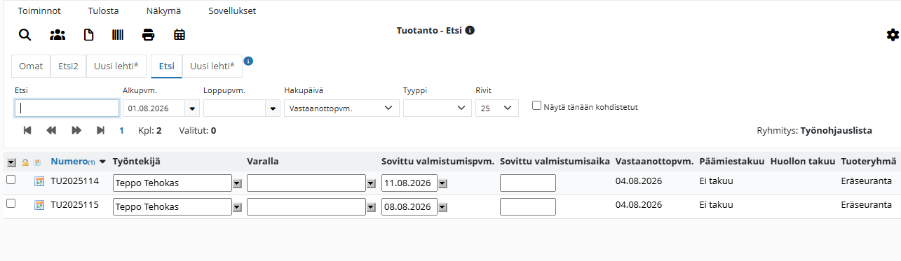Image resolution: width=901 pixels, height=261 pixels.
Task: Sort by Numero column header
Action: [69, 162]
